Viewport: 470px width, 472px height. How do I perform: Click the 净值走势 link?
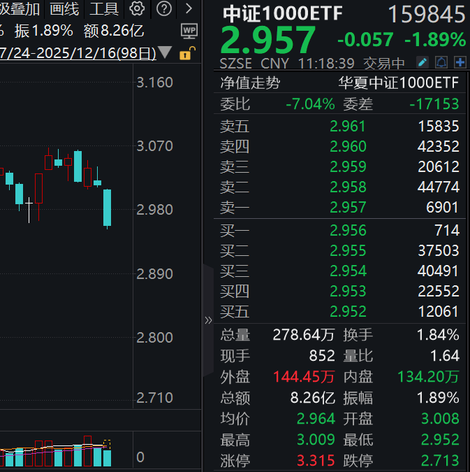coord(250,83)
